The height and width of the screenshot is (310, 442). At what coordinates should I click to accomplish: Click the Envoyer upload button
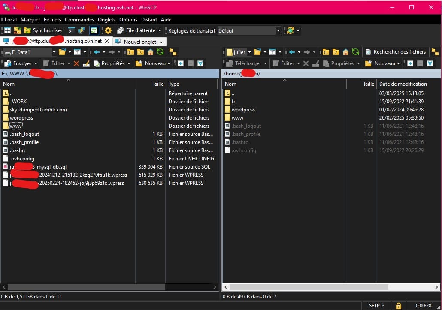pos(21,63)
